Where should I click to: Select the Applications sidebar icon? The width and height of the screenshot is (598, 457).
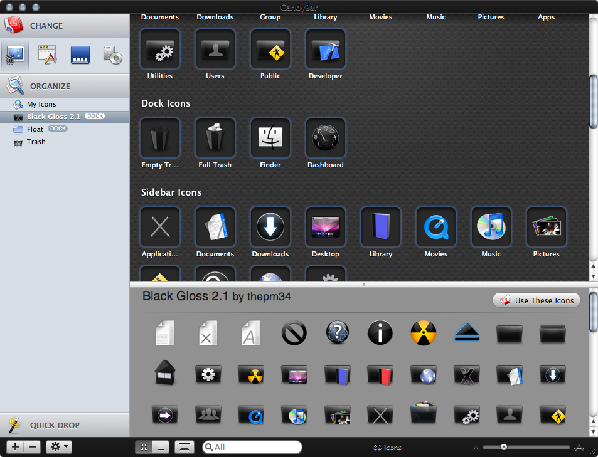pos(160,227)
